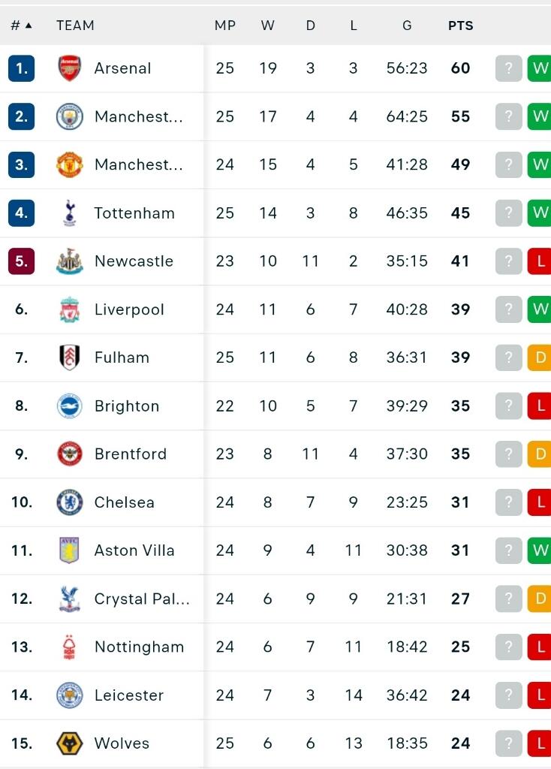This screenshot has width=551, height=769.
Task: Sort table by the # rank column
Action: point(21,26)
